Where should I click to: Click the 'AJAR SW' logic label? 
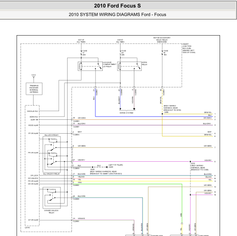click(35, 120)
